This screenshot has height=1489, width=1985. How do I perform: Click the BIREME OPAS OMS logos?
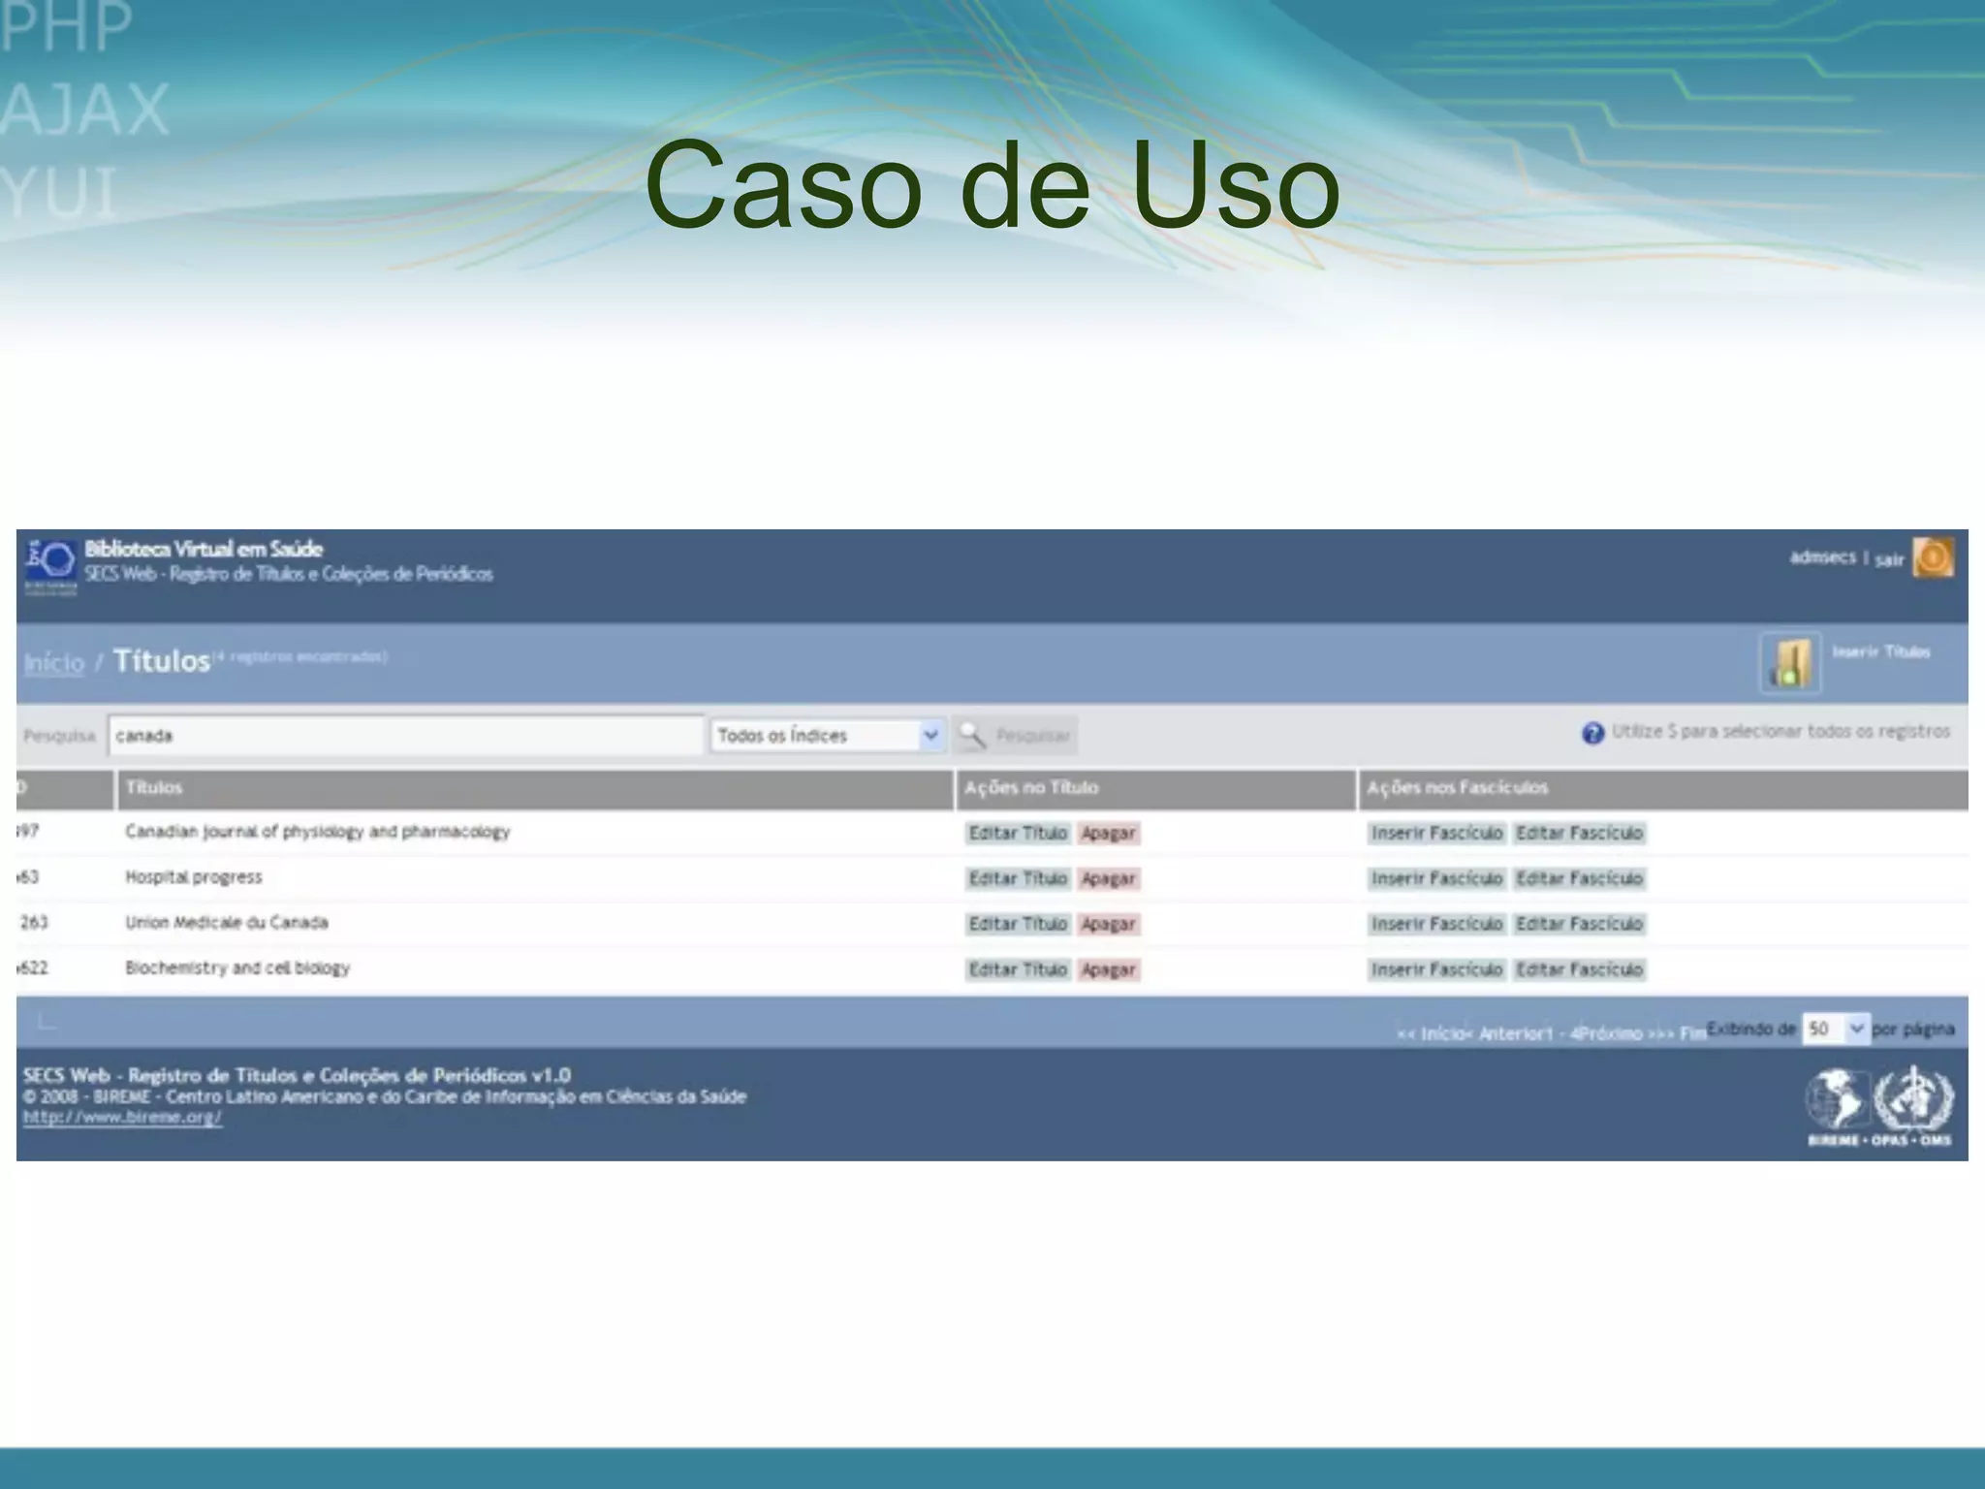point(1879,1107)
